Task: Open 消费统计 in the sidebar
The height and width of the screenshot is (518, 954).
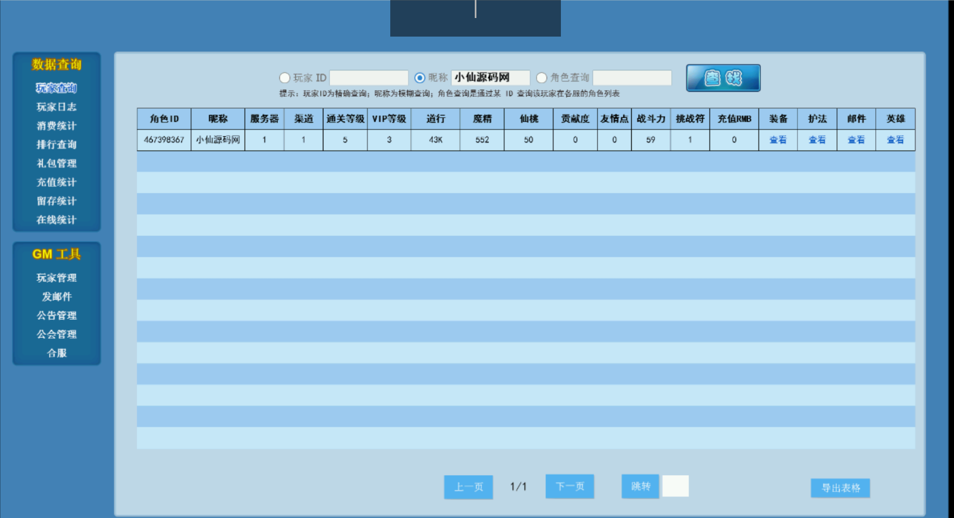Action: 56,126
